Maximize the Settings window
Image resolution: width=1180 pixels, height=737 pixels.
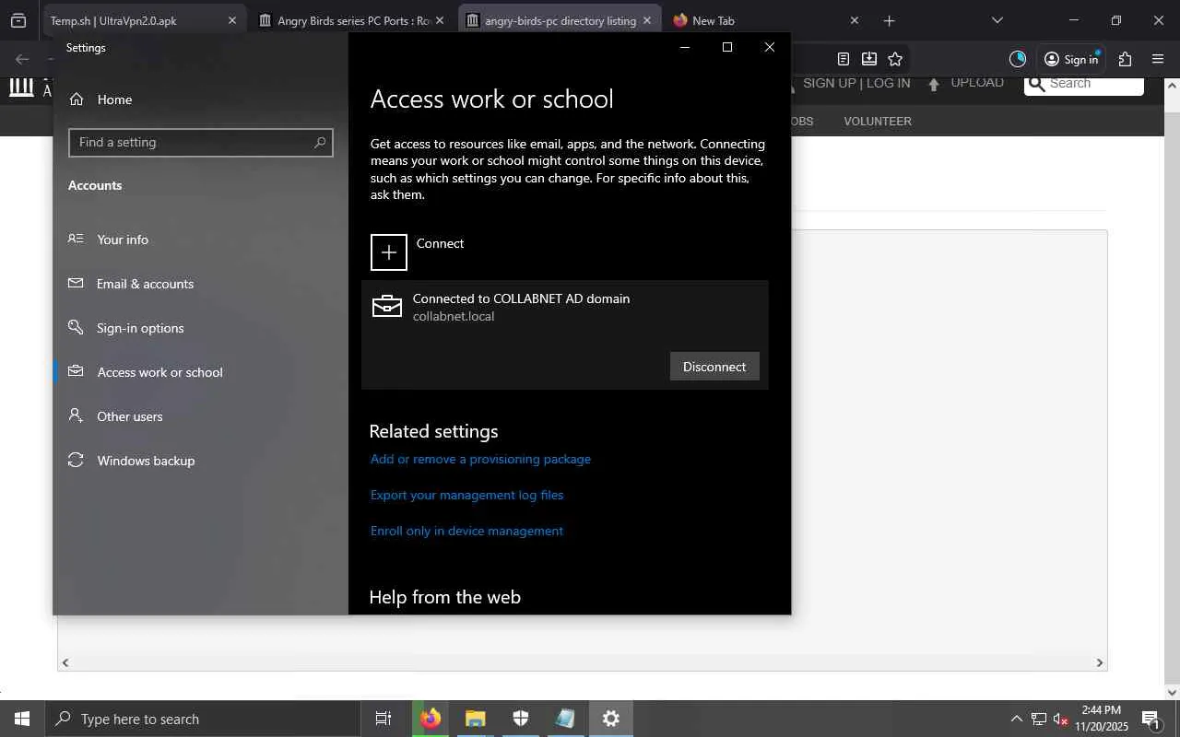(727, 47)
